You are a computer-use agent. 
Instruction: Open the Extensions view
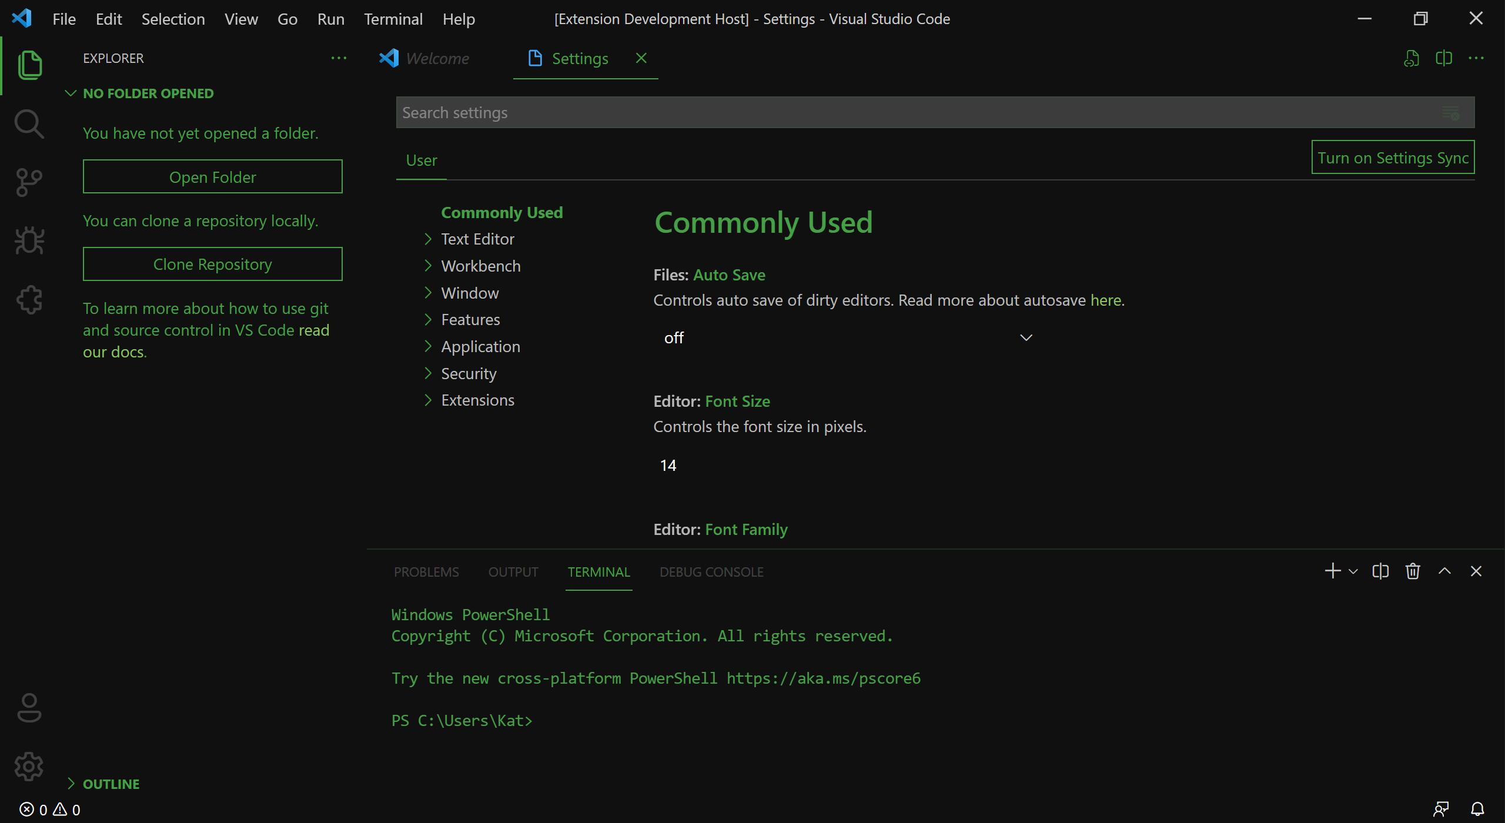(x=29, y=300)
